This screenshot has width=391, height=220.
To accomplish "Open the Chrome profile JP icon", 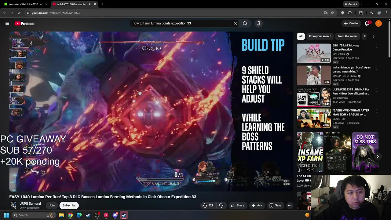I will click(x=379, y=13).
